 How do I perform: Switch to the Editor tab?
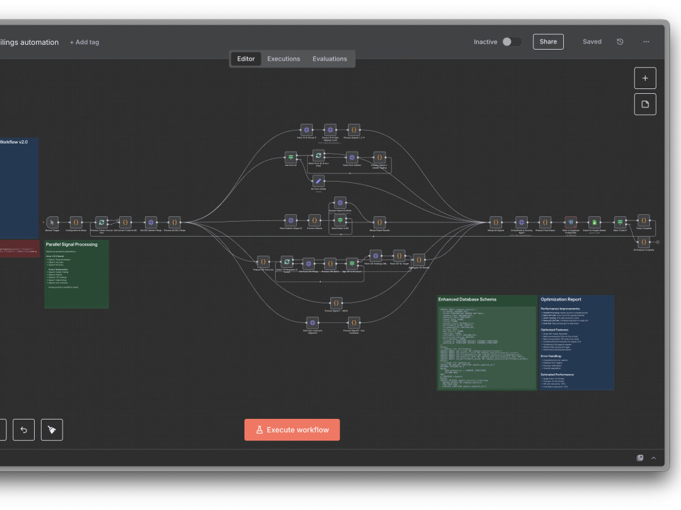click(x=246, y=58)
